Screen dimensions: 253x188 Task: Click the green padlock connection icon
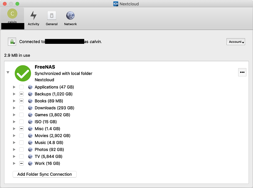pos(12,42)
